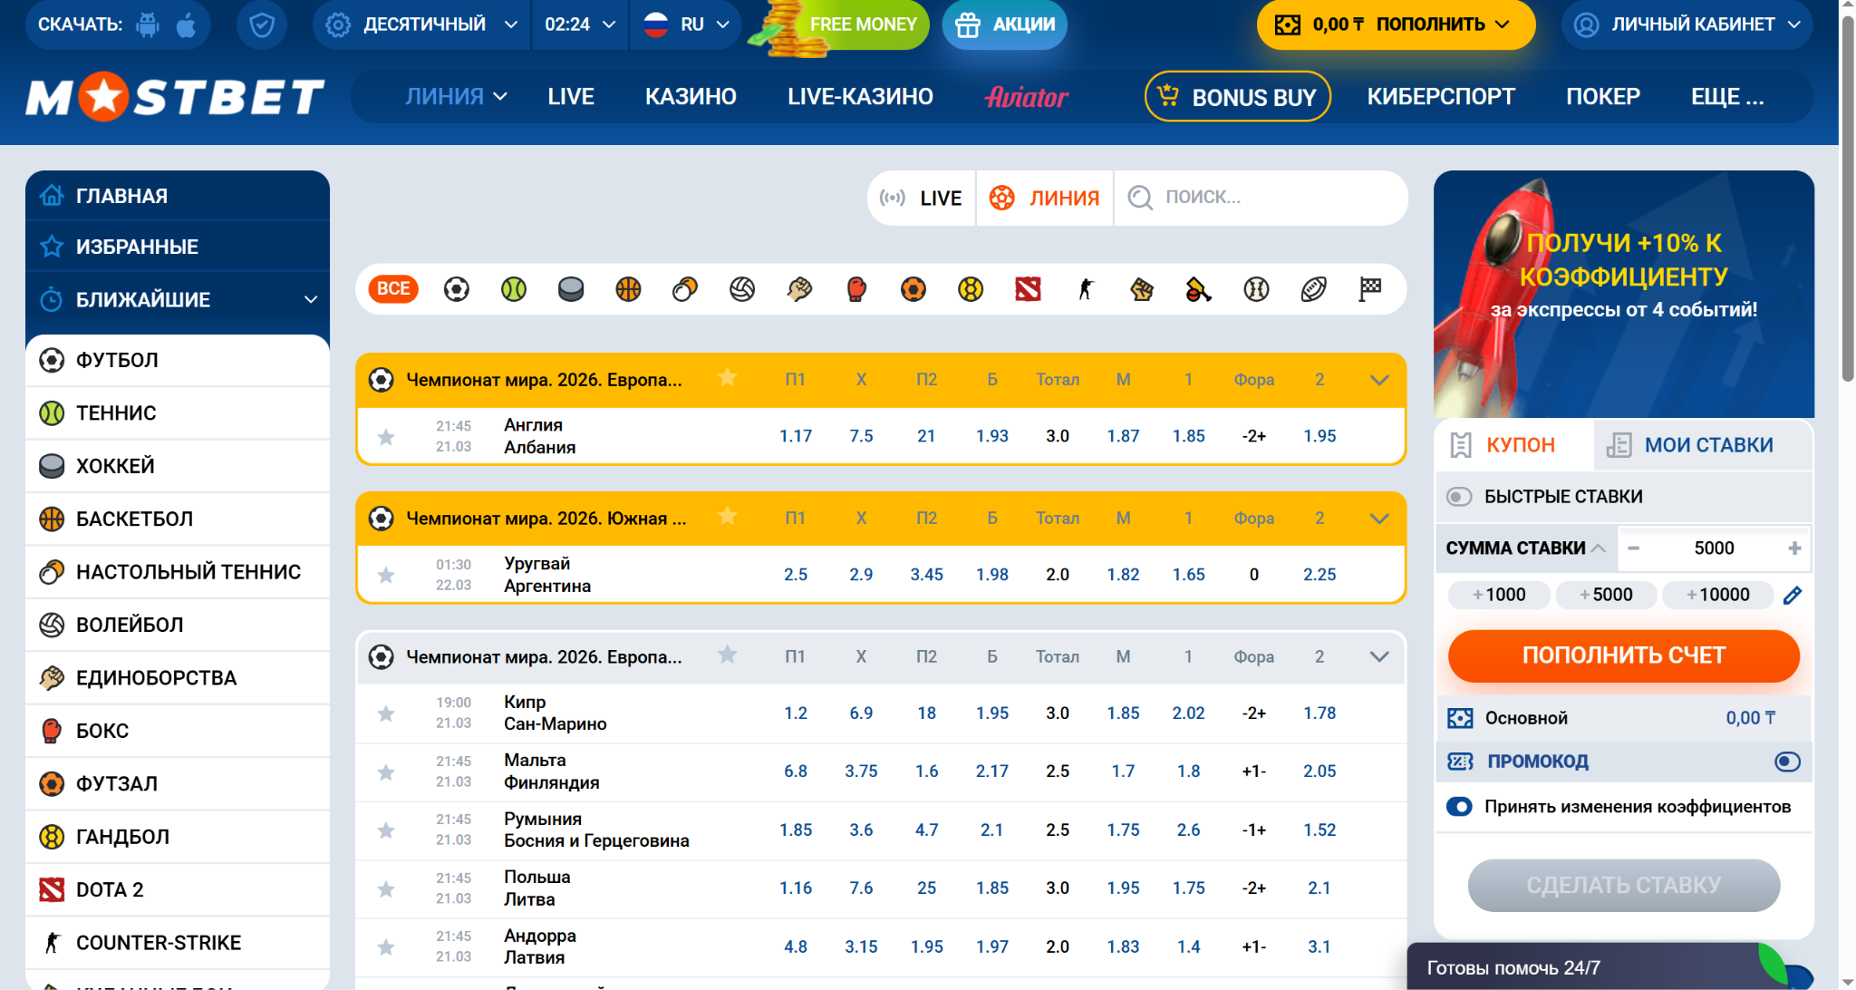
Task: Toggle the Промокод switch
Action: (1787, 762)
